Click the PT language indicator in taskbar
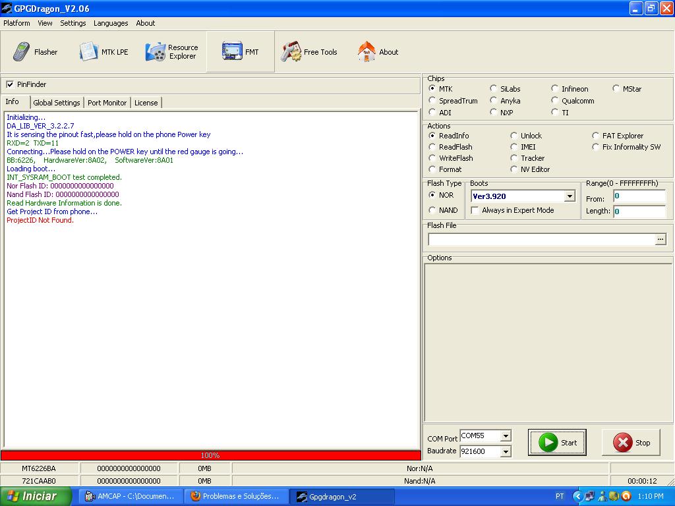 click(560, 496)
